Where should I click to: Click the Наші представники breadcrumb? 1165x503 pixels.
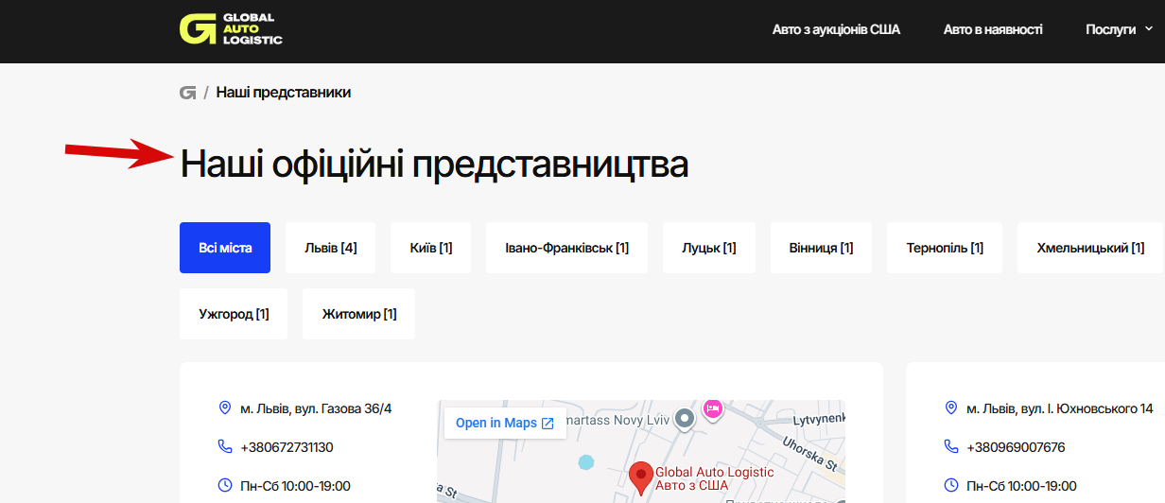click(x=284, y=93)
